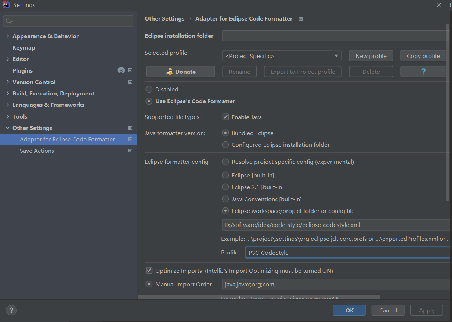Expand the Appearance & Behavior section
The width and height of the screenshot is (452, 322).
8,36
